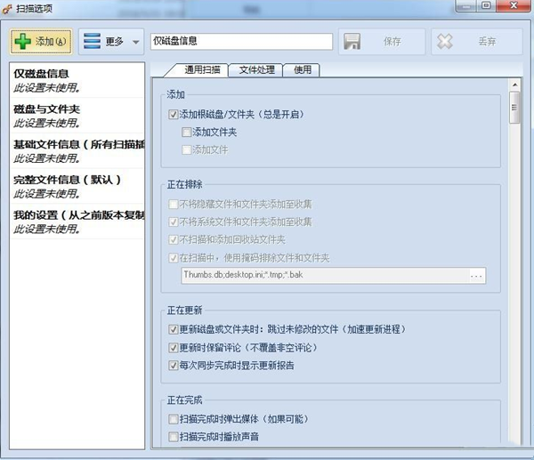
Task: Click the 添加 (A) button label
Action: coord(51,42)
